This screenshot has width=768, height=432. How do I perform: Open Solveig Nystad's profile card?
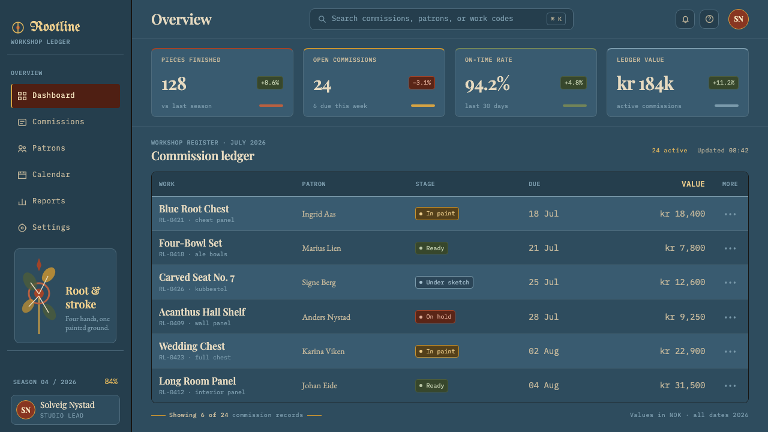click(x=65, y=410)
